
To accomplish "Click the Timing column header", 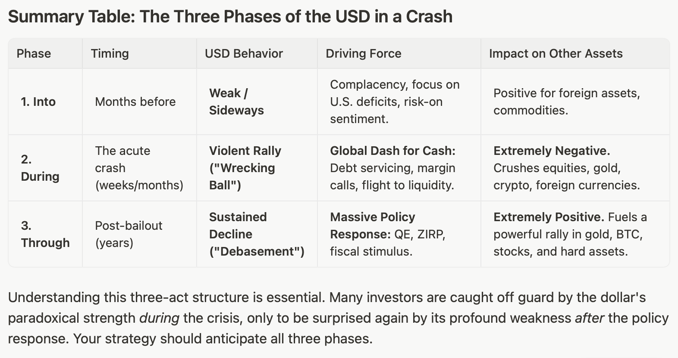I will coord(110,53).
